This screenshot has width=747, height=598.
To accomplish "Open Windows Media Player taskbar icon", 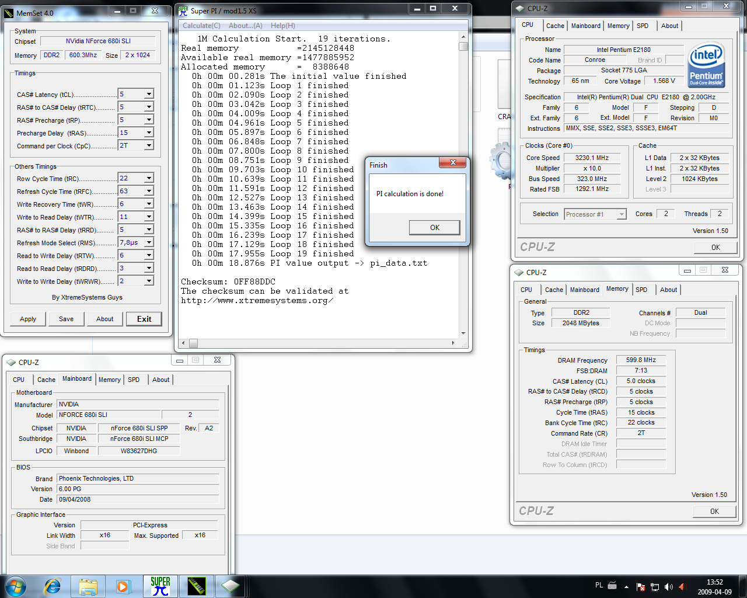I will click(123, 586).
